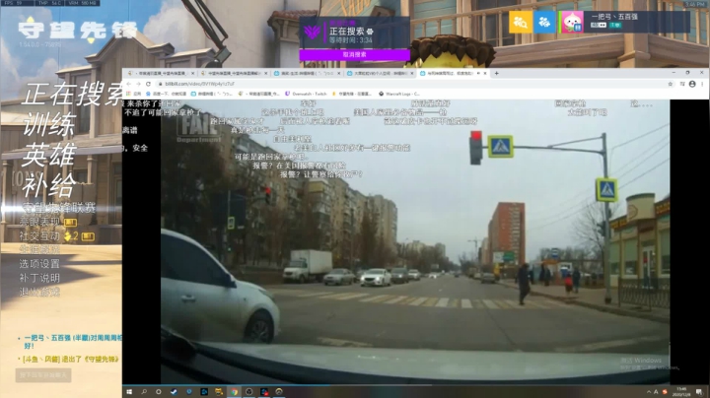Open a new browser tab
The width and height of the screenshot is (710, 398).
point(496,73)
